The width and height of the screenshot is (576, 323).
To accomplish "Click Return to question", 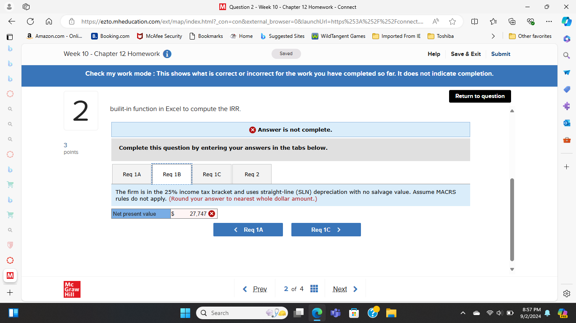I will (x=480, y=96).
